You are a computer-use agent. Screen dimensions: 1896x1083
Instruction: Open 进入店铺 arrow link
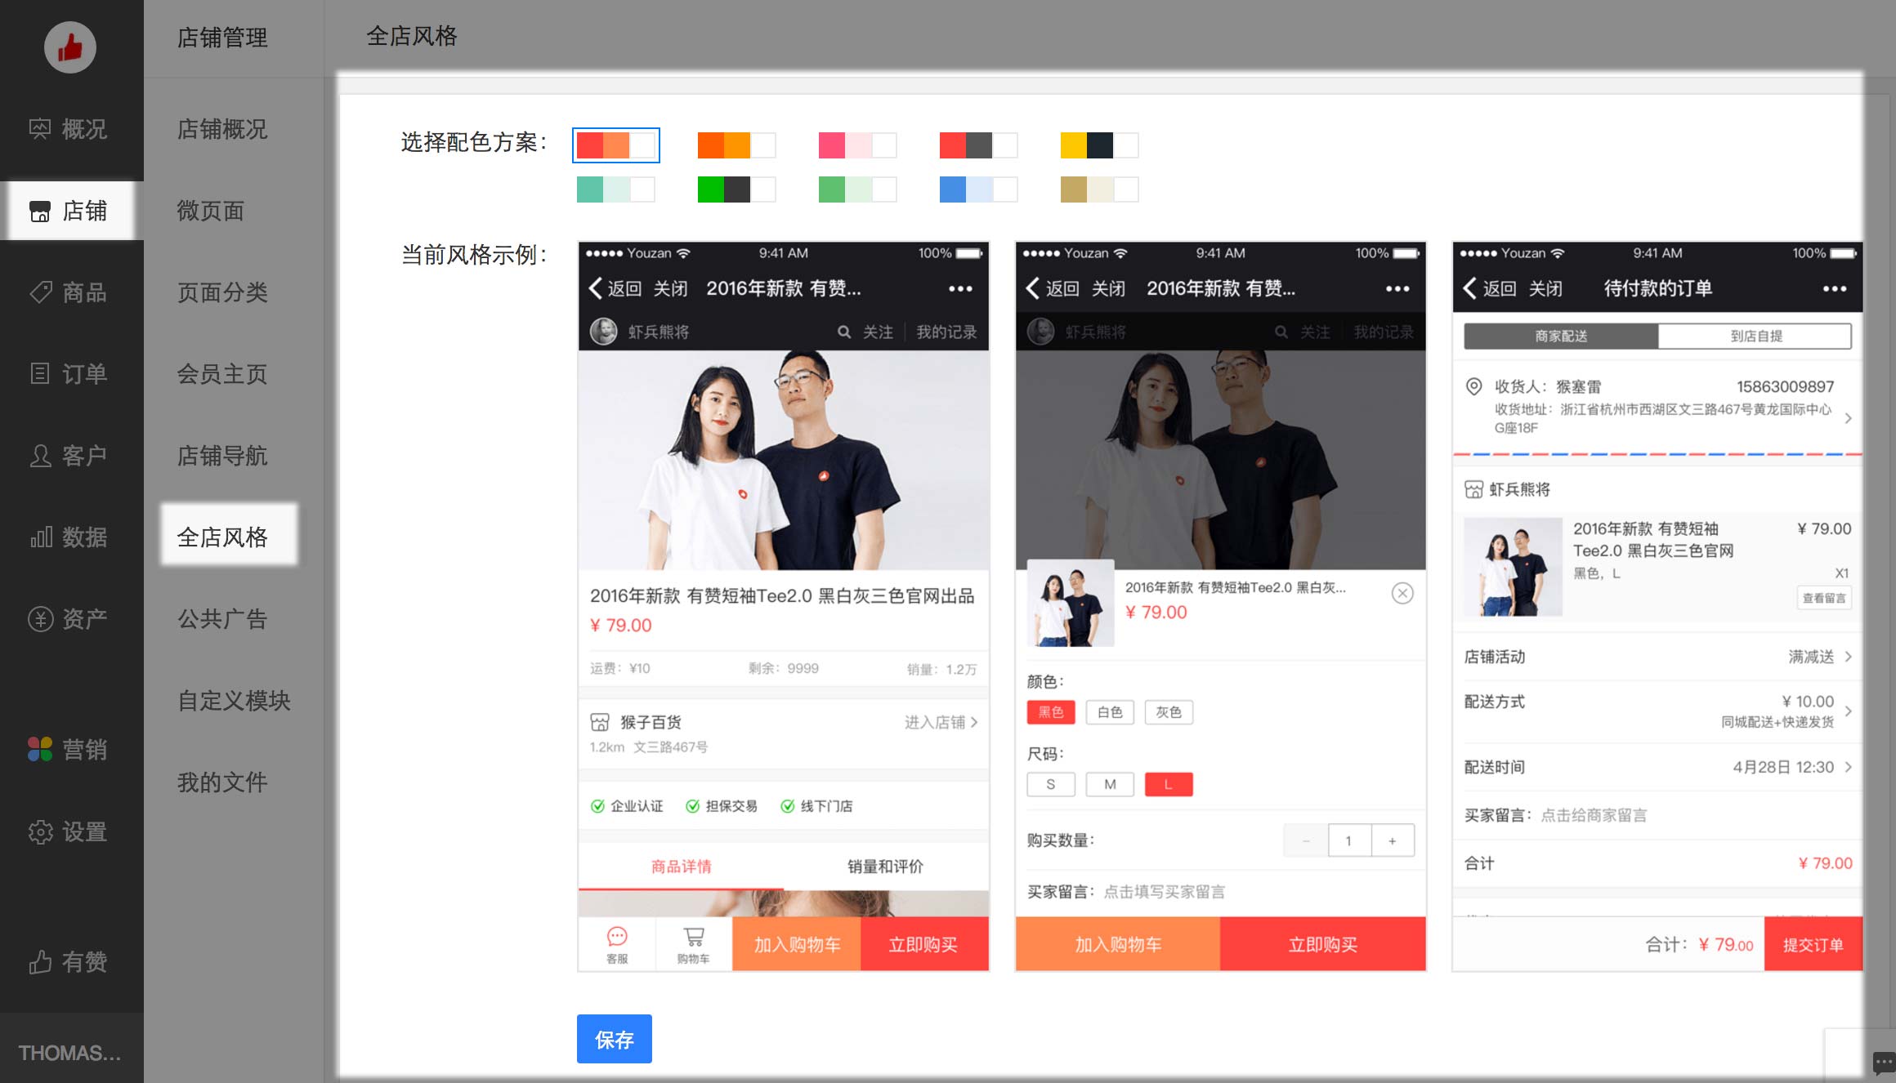941,722
